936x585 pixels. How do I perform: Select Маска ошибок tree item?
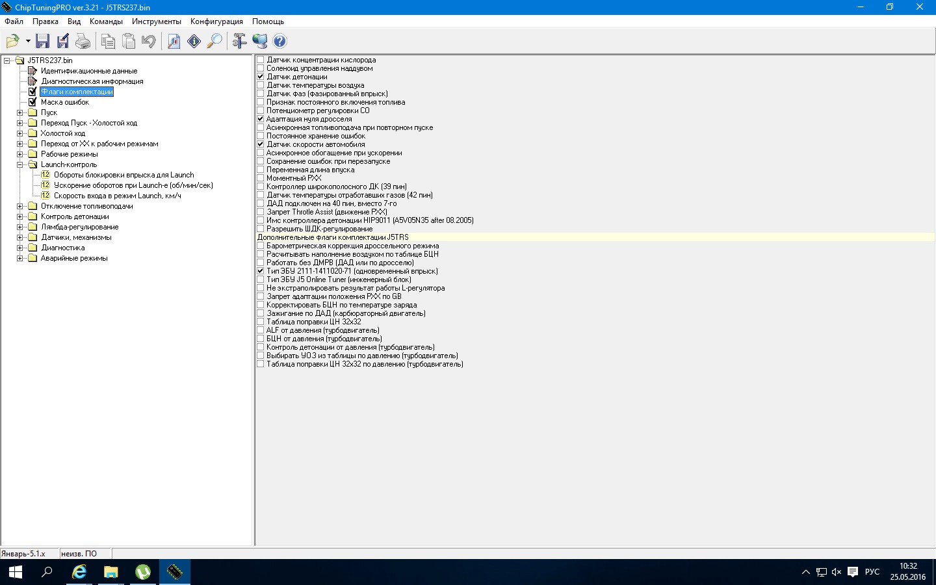tap(65, 102)
